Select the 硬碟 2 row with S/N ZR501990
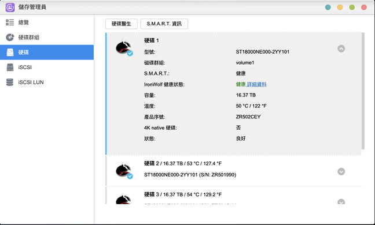This screenshot has width=375, height=225. coord(233,171)
